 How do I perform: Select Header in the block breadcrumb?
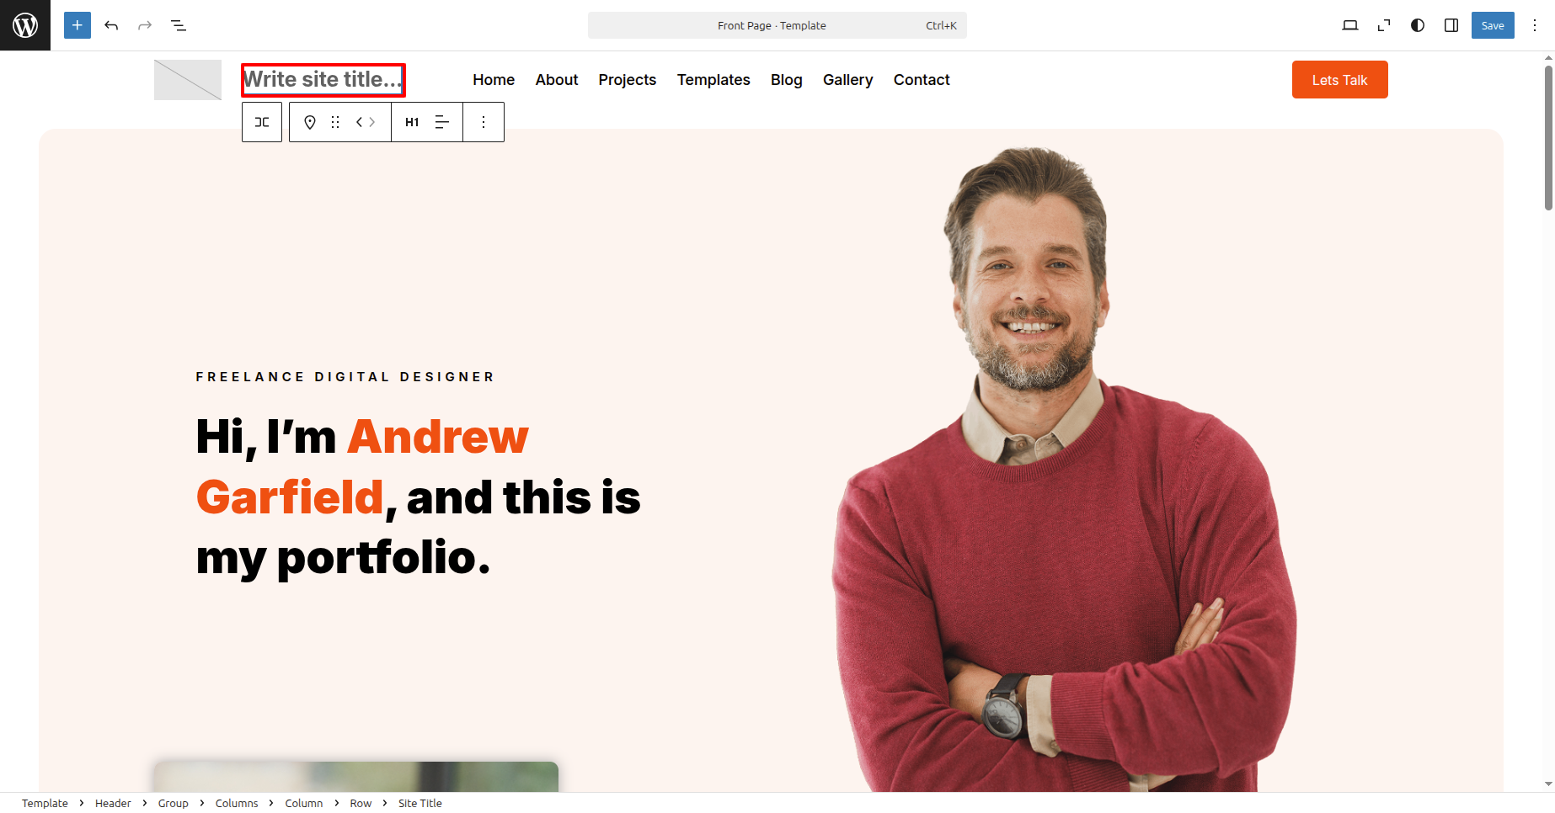(x=113, y=803)
